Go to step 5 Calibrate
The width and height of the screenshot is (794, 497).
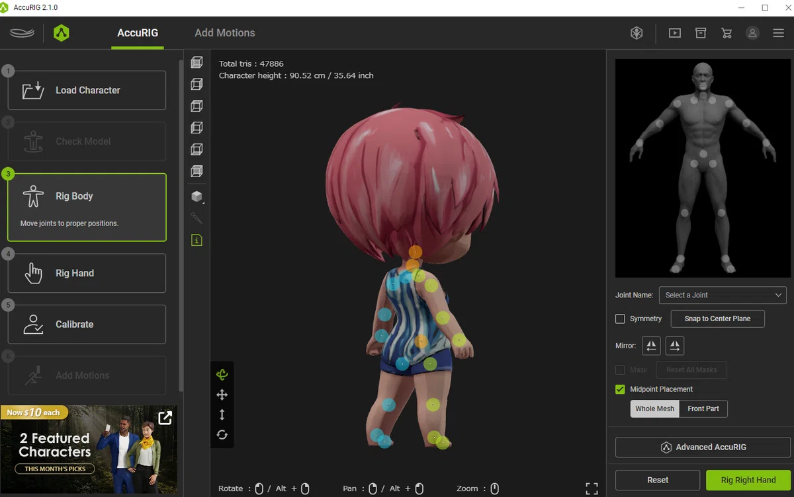(x=87, y=324)
